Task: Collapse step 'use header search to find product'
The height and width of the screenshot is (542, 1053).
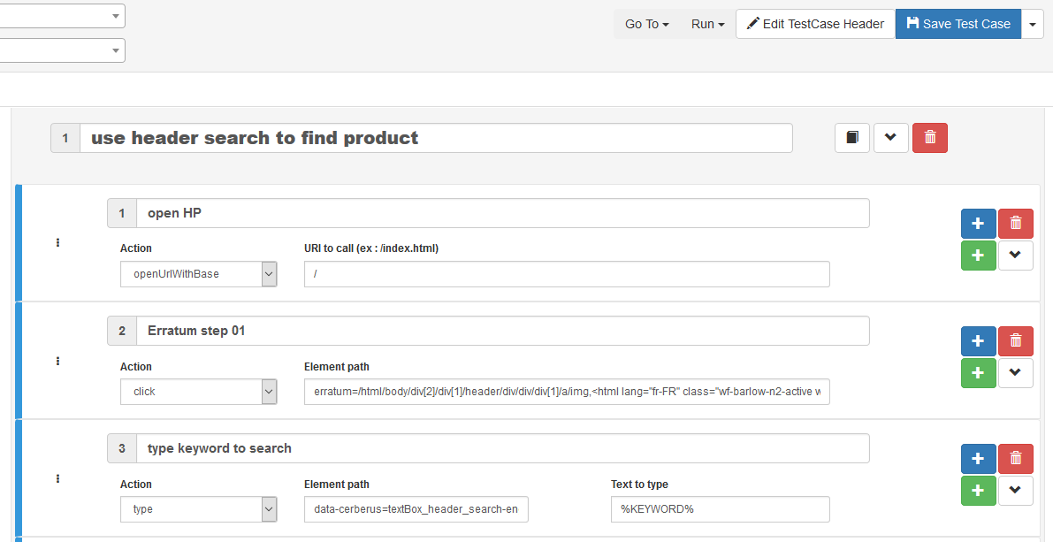Action: pos(890,138)
